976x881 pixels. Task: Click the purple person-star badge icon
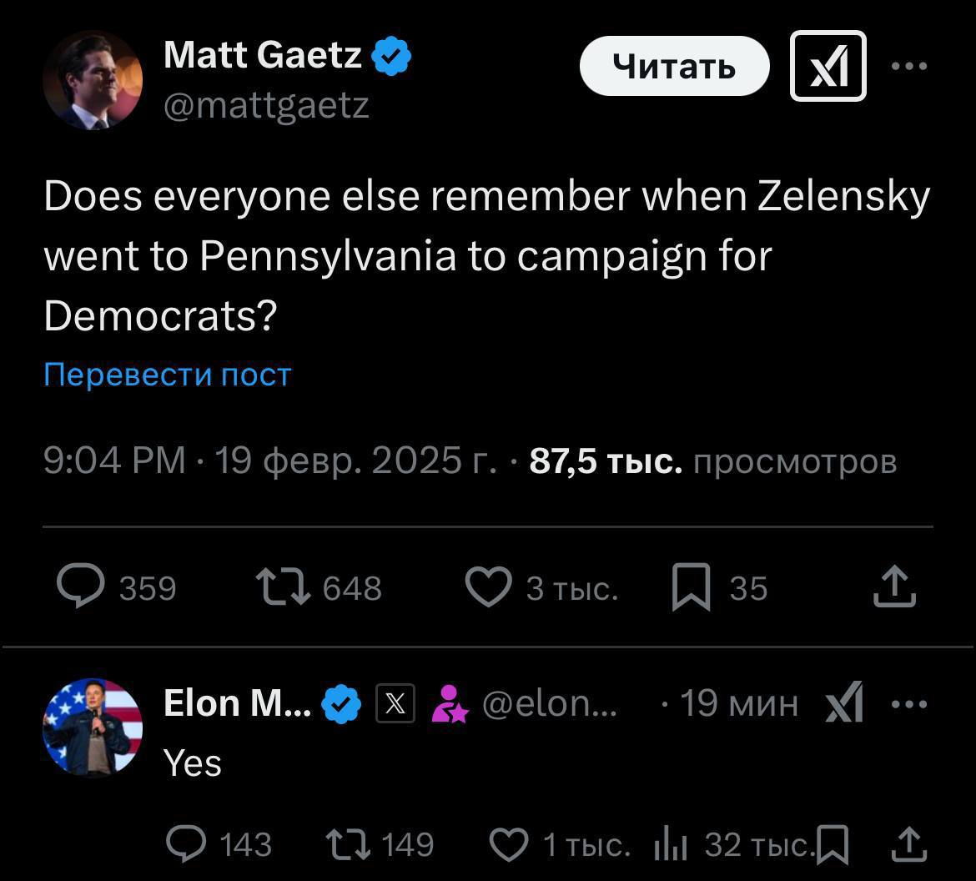(x=449, y=703)
